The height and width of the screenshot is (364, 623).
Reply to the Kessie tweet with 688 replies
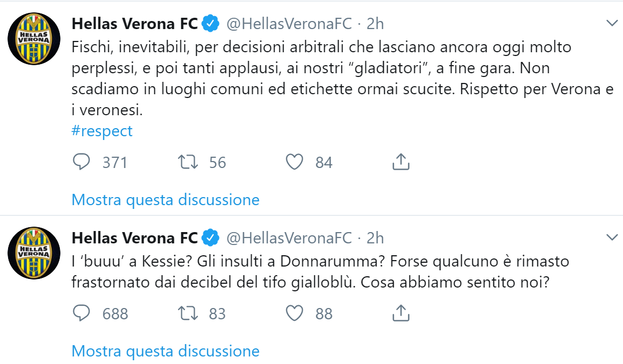pyautogui.click(x=81, y=313)
